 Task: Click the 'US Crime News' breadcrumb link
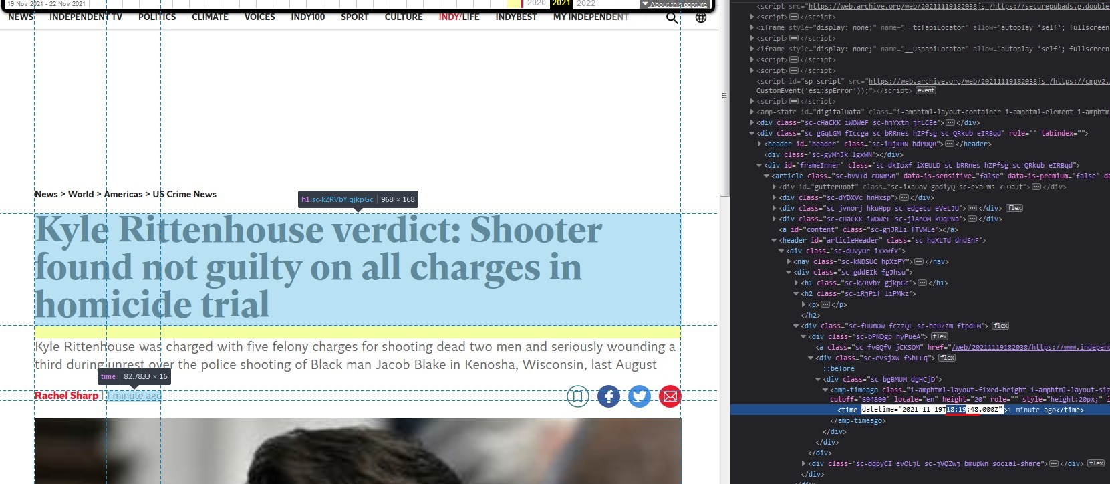(x=184, y=194)
